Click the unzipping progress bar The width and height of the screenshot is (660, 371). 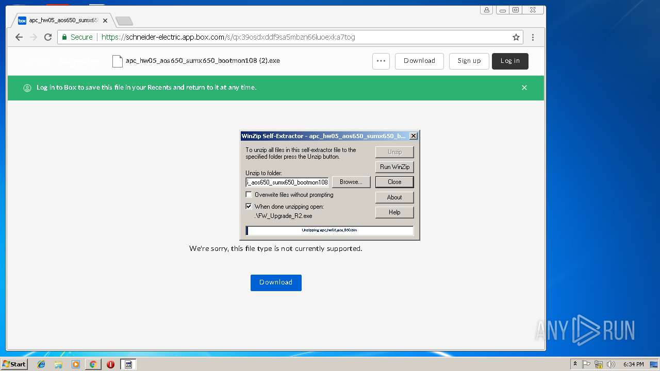329,230
